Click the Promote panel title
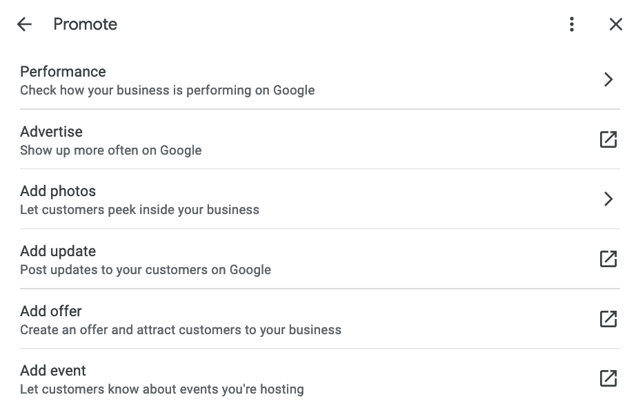Viewport: 636px width, 406px height. click(x=85, y=24)
